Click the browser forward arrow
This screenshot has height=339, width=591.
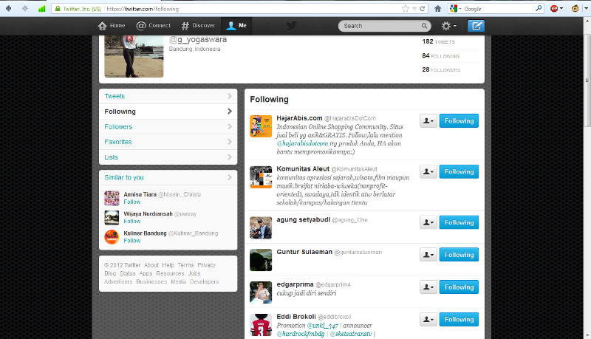point(25,8)
